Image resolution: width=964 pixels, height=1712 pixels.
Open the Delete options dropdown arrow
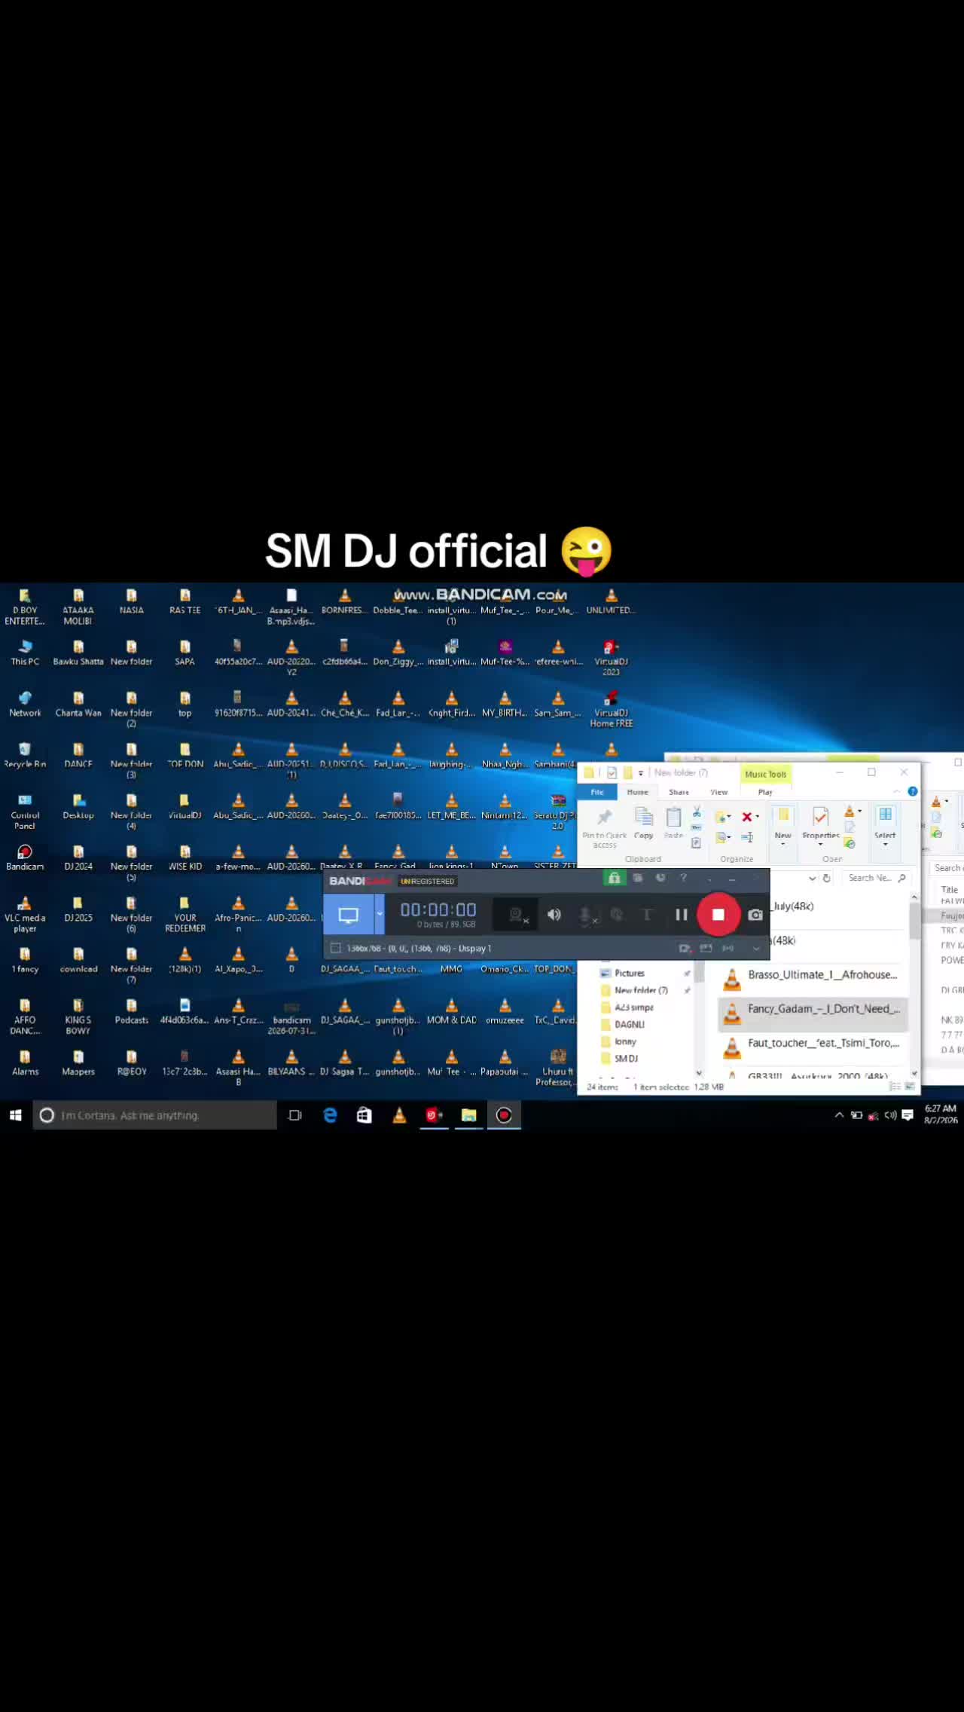(757, 817)
